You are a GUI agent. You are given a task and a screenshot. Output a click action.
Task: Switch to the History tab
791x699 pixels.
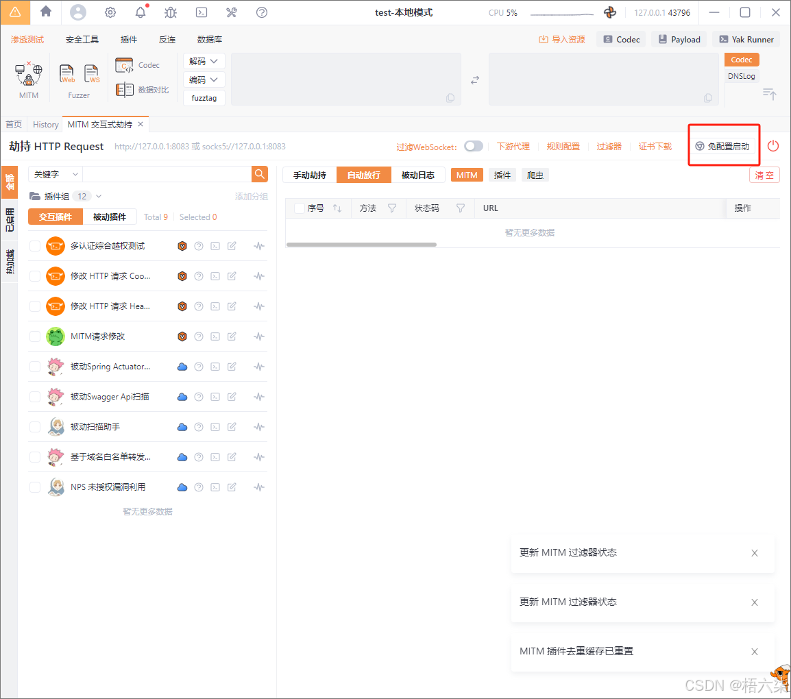(46, 125)
